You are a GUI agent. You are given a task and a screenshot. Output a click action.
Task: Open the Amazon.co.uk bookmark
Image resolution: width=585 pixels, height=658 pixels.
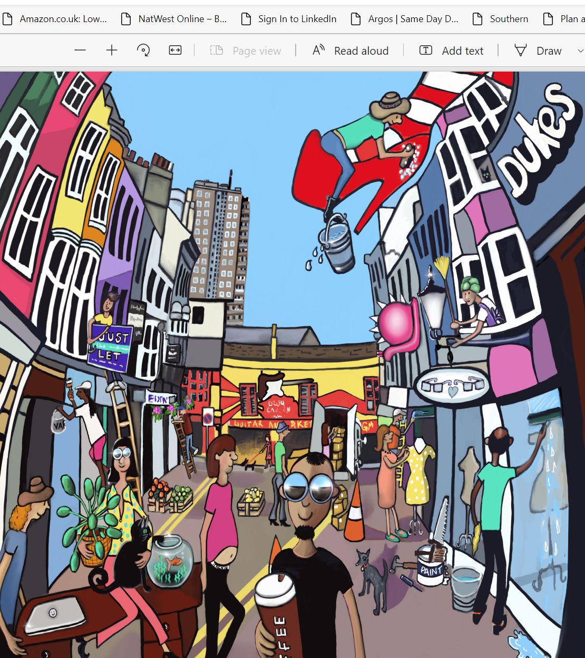tap(55, 19)
